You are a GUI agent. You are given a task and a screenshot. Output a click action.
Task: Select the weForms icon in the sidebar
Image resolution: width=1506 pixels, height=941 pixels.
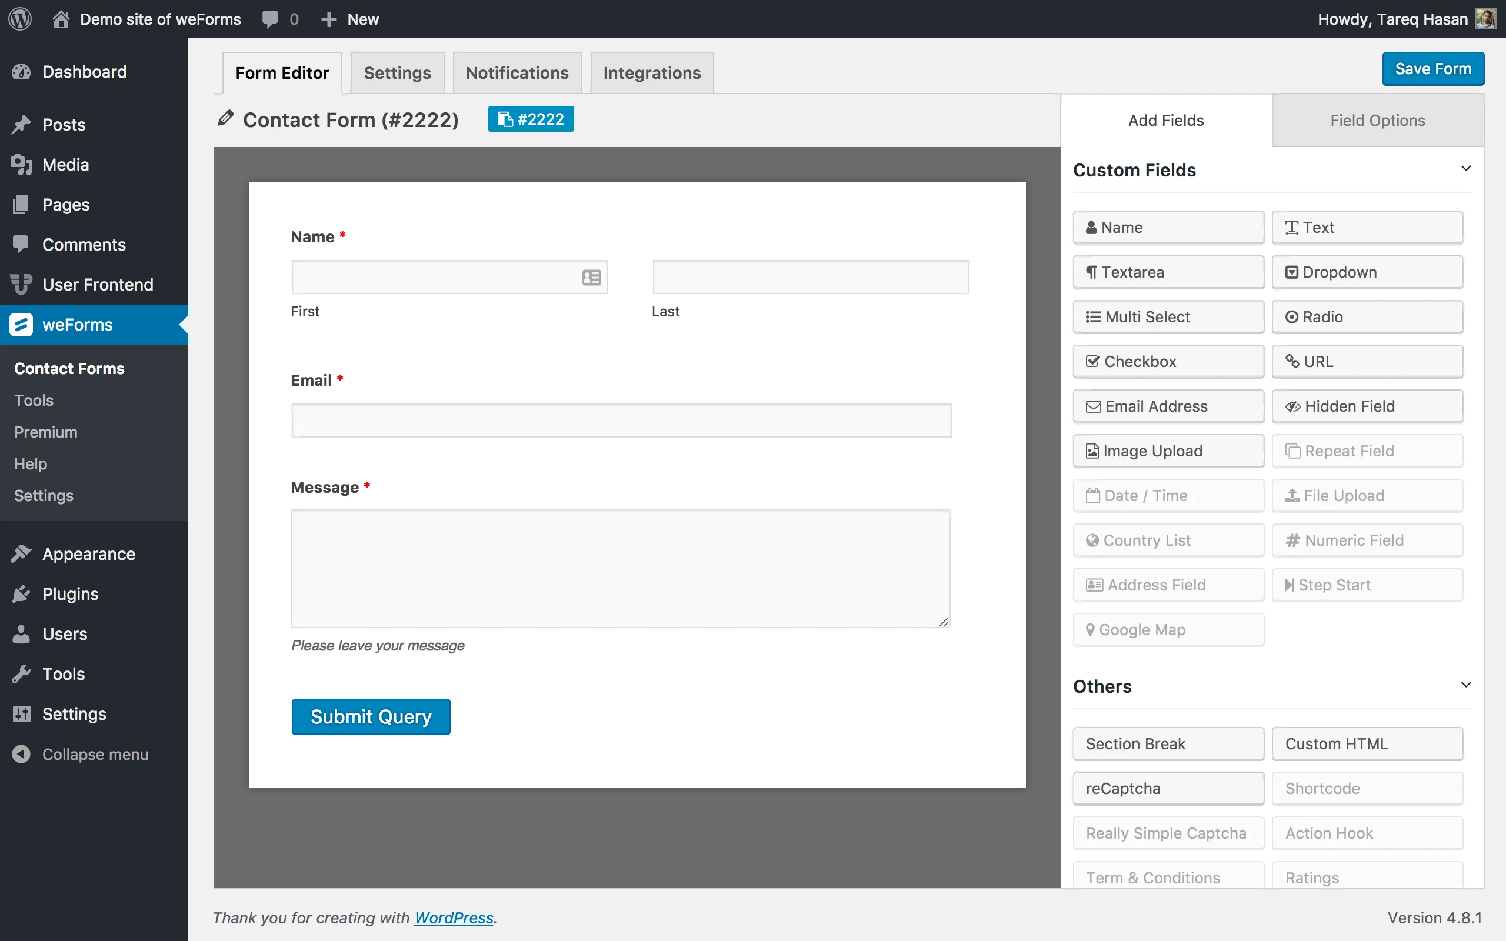(x=21, y=324)
